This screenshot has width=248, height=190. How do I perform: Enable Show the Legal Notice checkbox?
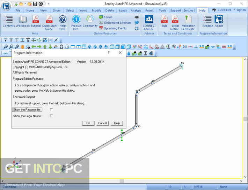51,116
